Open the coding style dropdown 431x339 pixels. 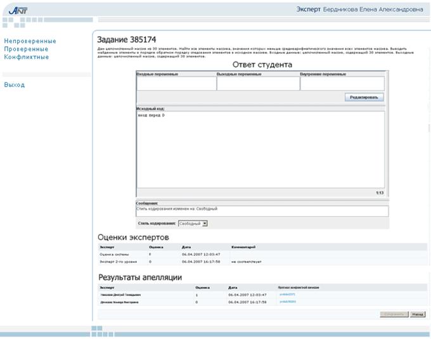(193, 224)
